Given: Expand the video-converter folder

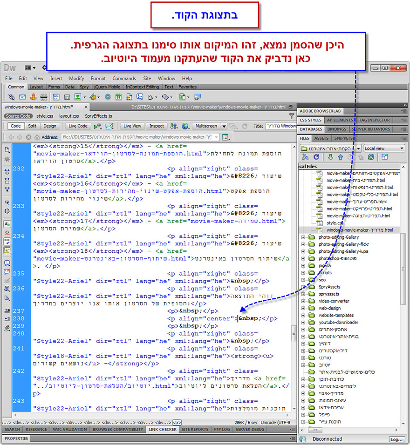Looking at the screenshot, I should 303,301.
